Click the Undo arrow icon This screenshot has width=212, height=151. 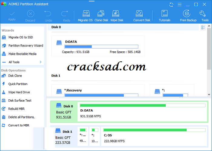pos(48,14)
